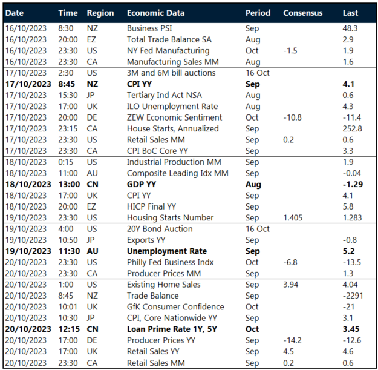Click the ILO Unemployment Rate entry
This screenshot has width=378, height=370.
tap(171, 107)
